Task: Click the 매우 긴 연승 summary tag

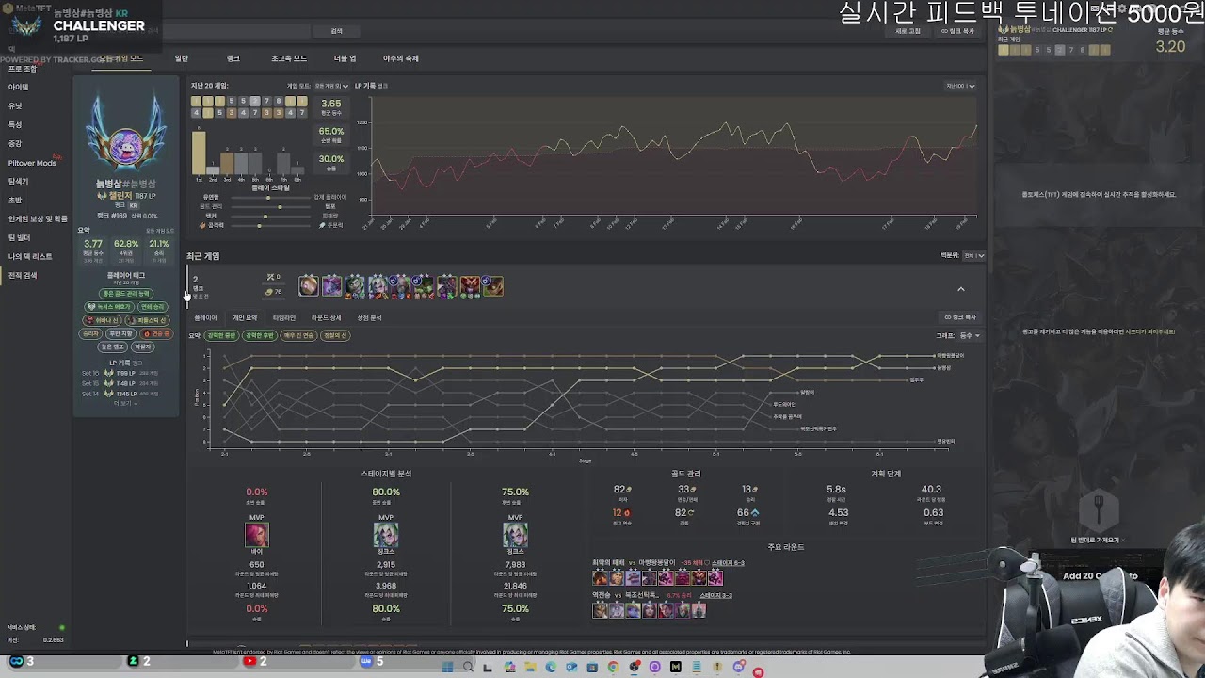Action: coord(299,335)
